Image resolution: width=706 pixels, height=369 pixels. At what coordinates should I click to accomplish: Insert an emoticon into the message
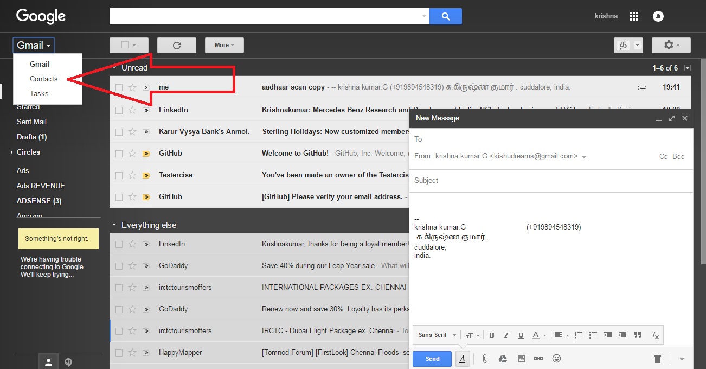556,358
